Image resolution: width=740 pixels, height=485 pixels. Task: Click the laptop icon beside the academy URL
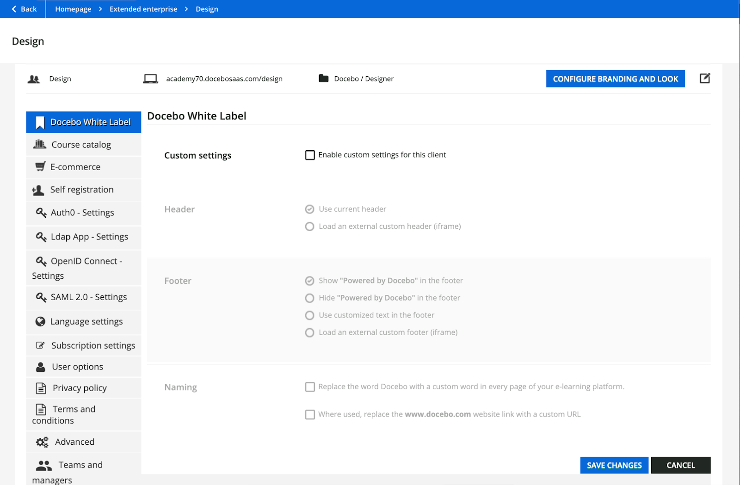150,79
